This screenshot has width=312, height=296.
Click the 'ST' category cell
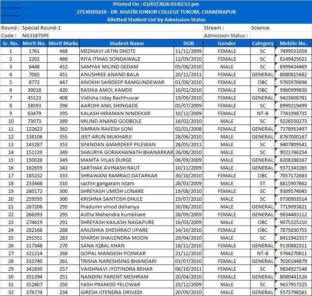pos(263,183)
